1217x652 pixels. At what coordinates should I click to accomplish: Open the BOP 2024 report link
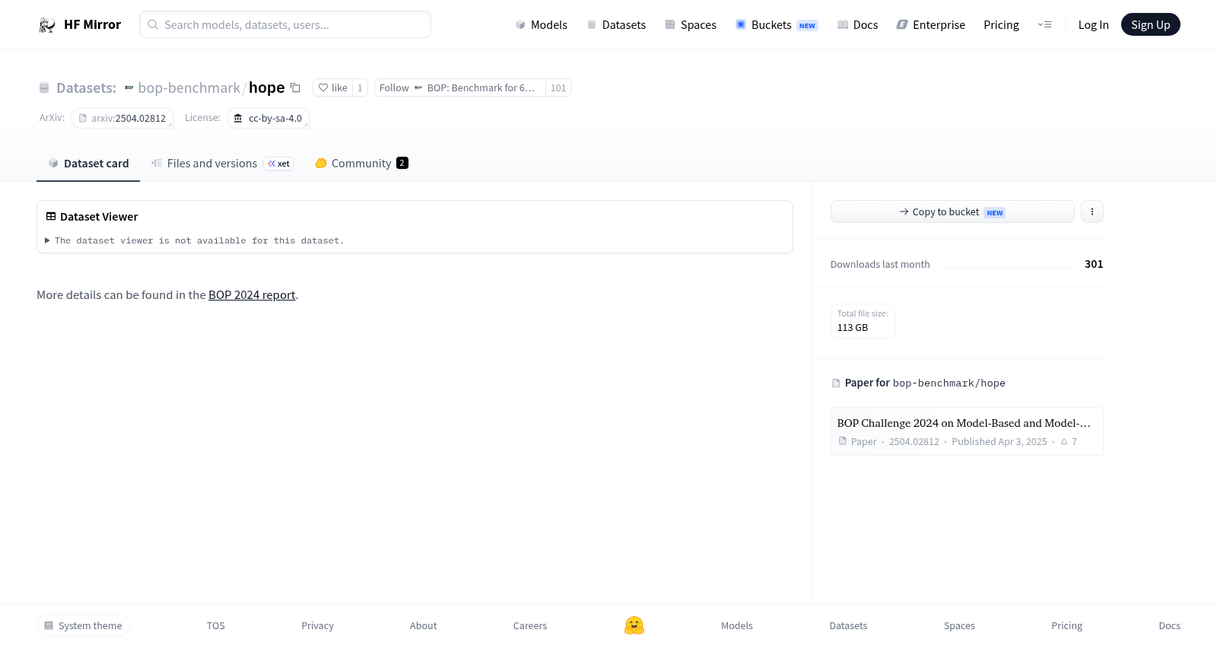pos(252,295)
